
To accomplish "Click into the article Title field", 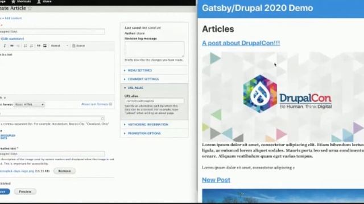I will (x=52, y=32).
